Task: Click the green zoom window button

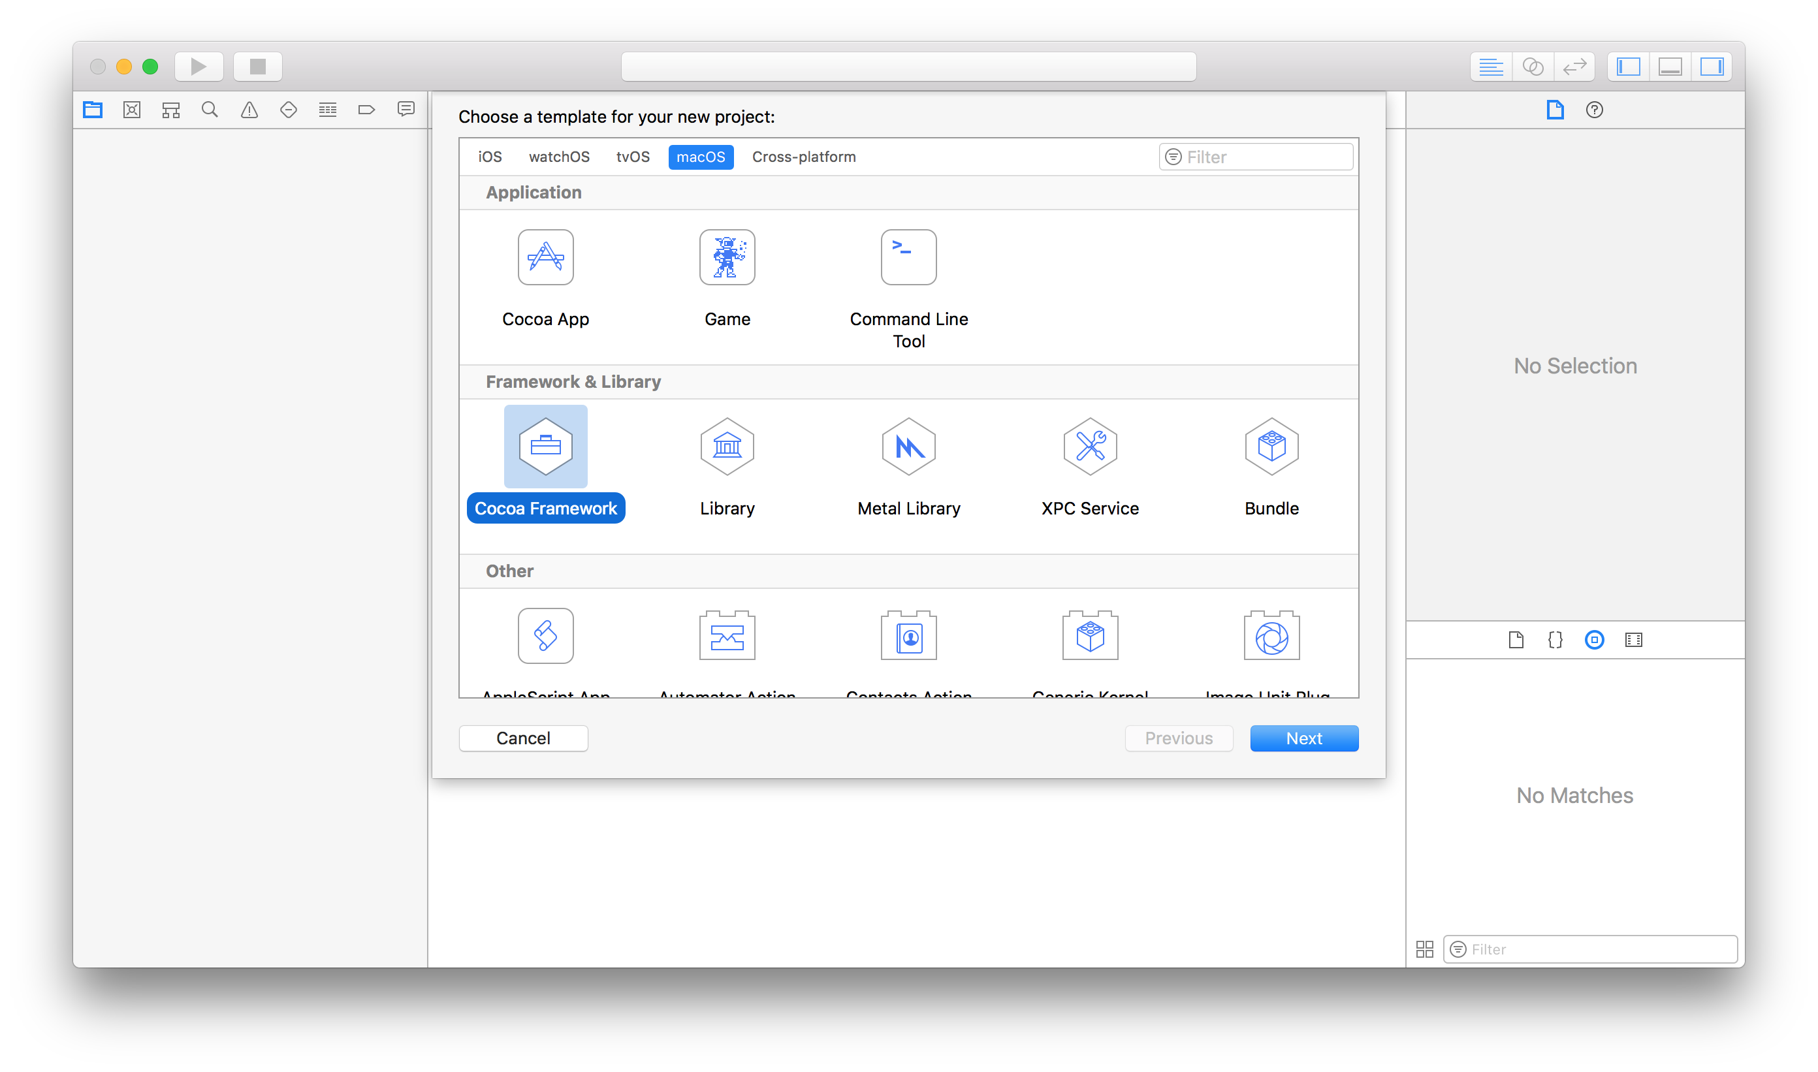Action: point(150,67)
